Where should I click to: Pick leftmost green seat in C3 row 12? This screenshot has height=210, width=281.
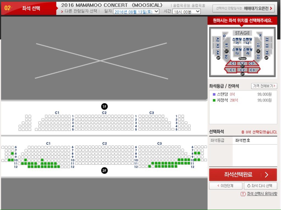(x=150, y=166)
